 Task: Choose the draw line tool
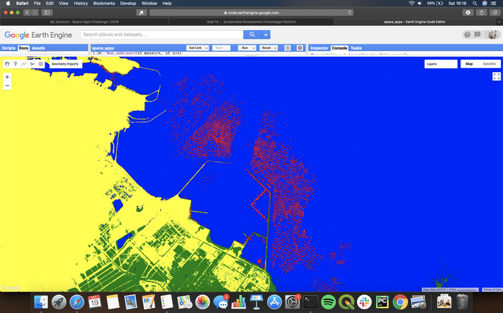point(24,64)
